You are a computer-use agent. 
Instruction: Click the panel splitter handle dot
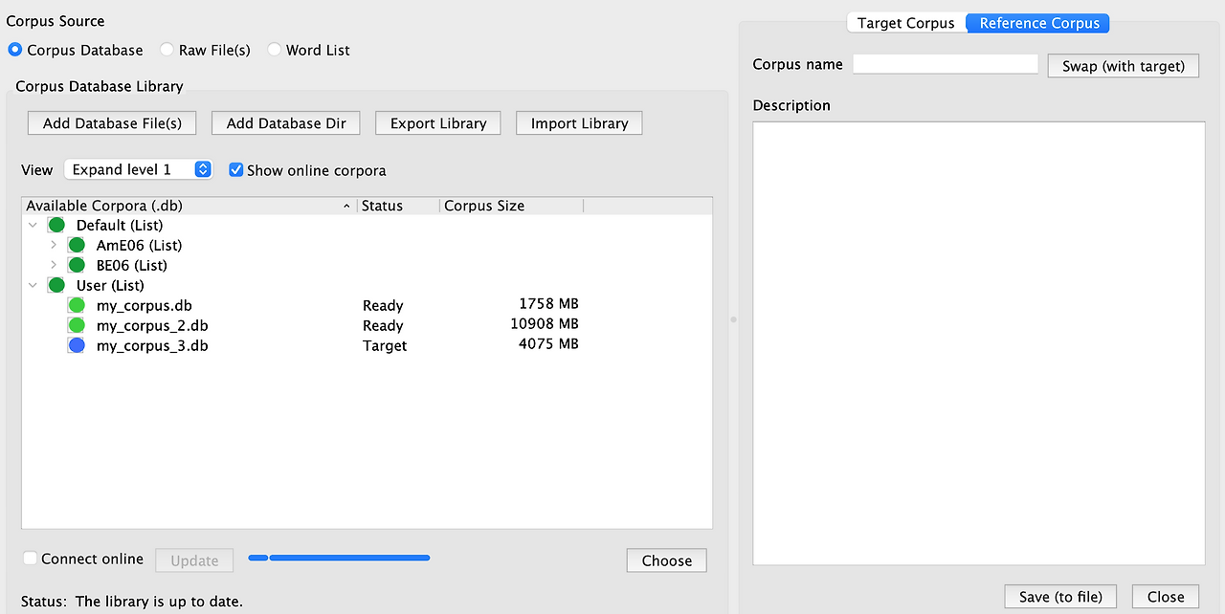point(734,319)
